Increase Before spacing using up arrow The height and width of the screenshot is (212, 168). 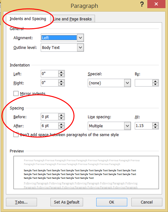(x=61, y=115)
